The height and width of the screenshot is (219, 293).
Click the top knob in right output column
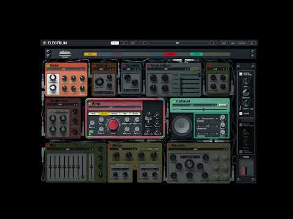[246, 82]
